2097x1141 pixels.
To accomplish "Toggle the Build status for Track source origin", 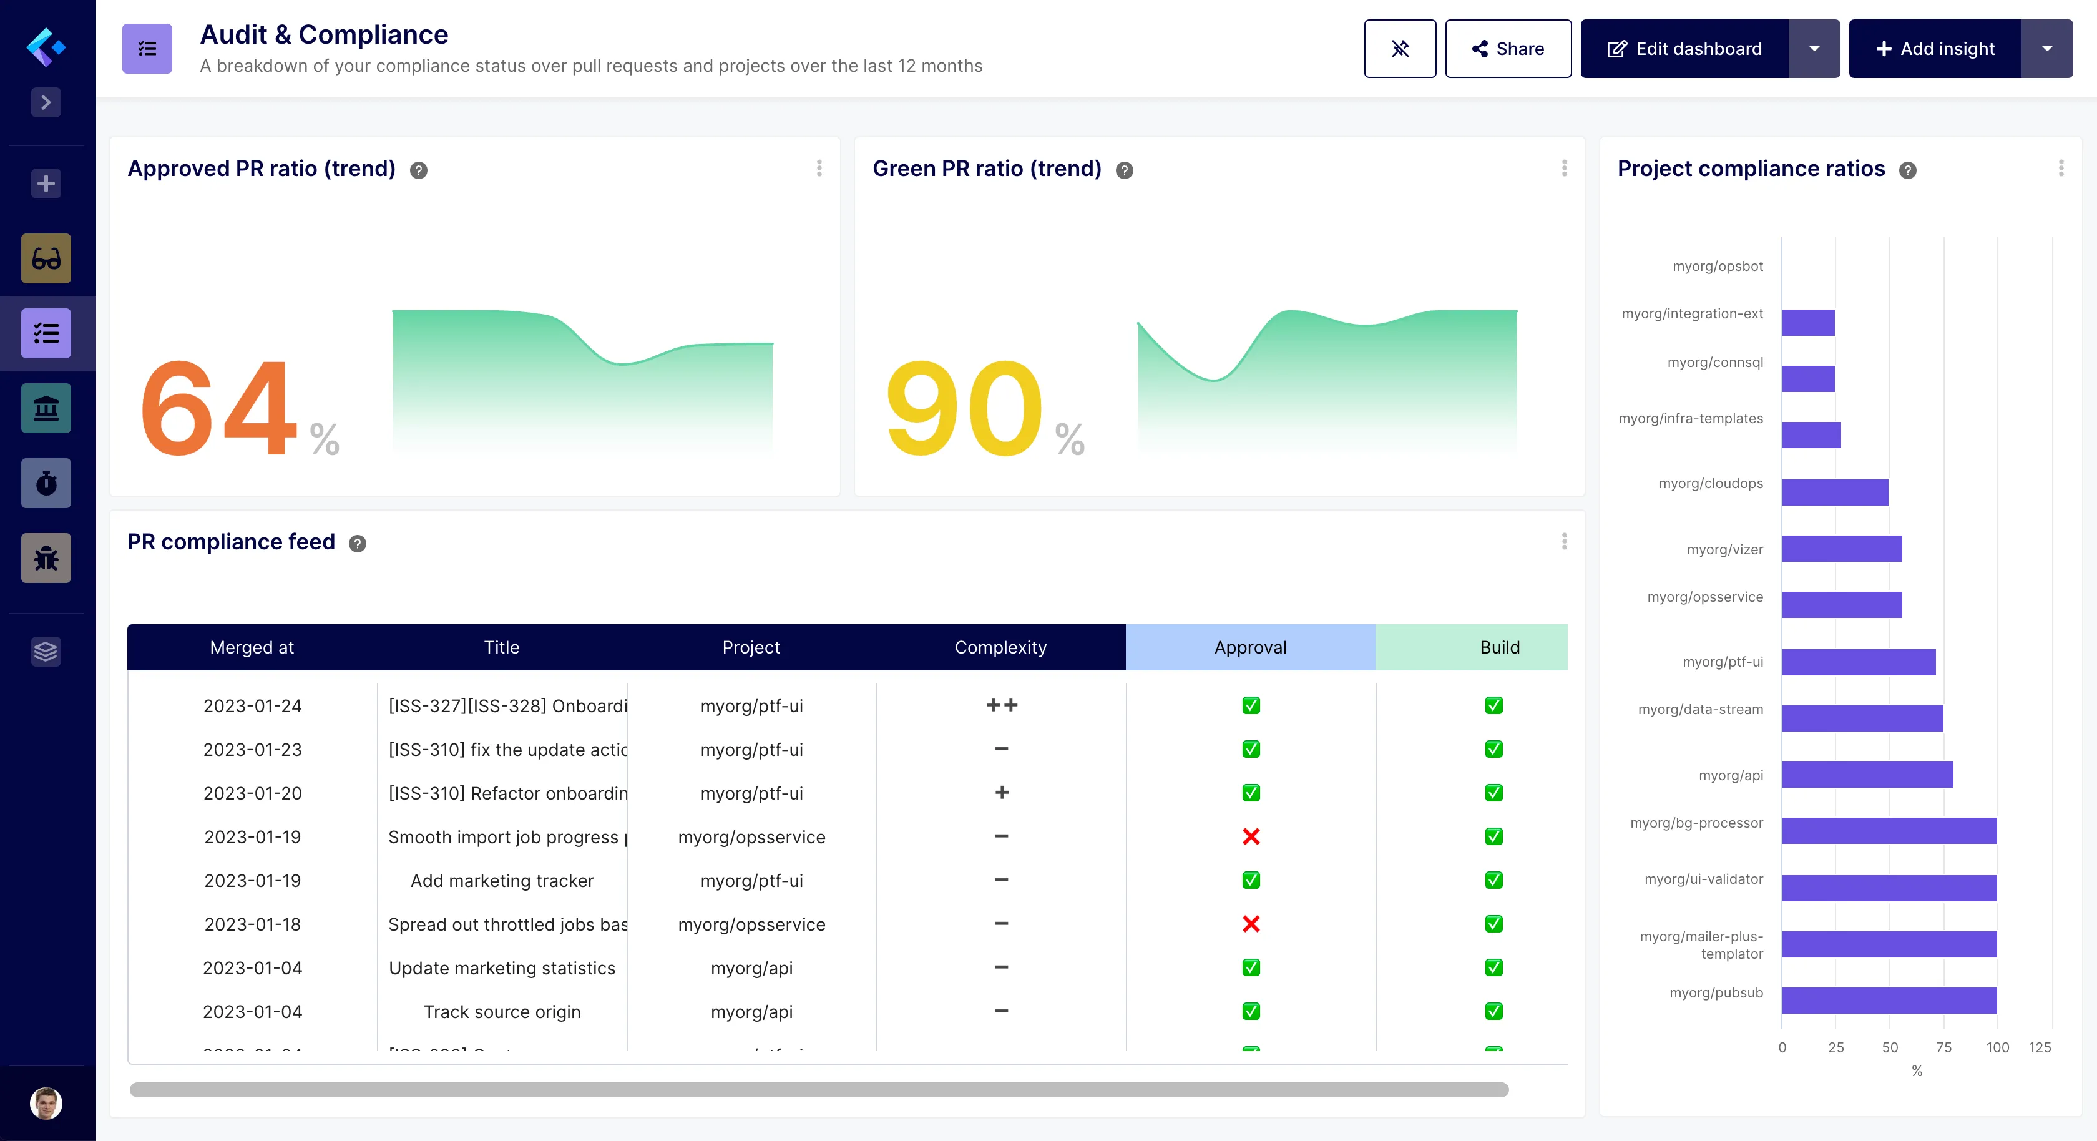I will [1493, 1012].
